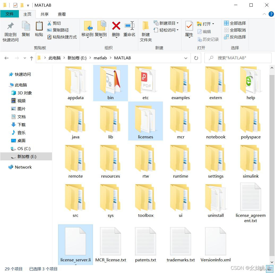This screenshot has height=273, width=275.
Task: Select the bin folder
Action: point(110,83)
